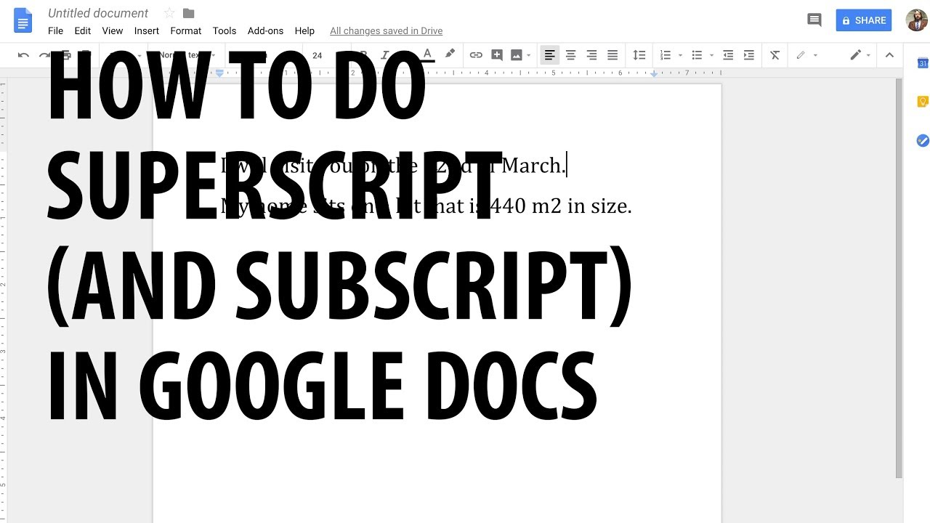Open the comment history icon

pyautogui.click(x=814, y=20)
